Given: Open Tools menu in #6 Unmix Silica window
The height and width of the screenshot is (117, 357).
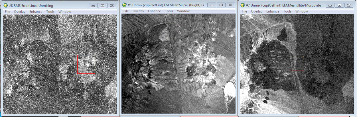Looking at the screenshot, I should 169,11.
